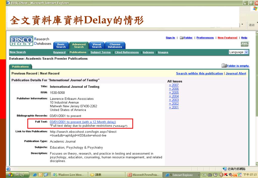The height and width of the screenshot is (178, 258).
Task: Open the Help link
Action: [244, 37]
